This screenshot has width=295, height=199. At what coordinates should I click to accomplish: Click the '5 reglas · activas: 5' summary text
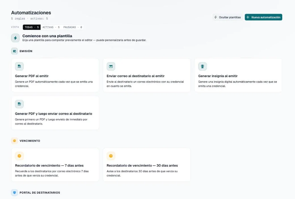tap(29, 18)
